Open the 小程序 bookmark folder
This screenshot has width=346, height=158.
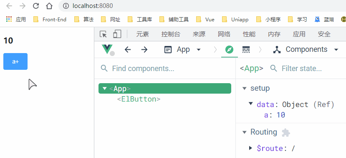coord(268,20)
